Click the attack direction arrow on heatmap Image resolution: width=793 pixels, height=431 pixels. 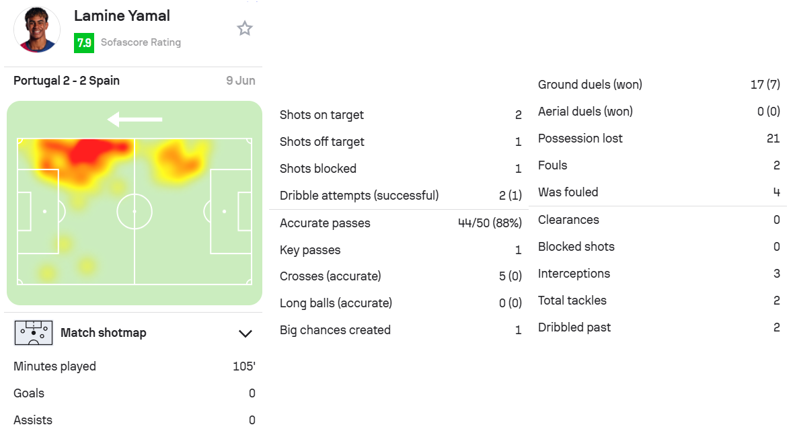(135, 120)
